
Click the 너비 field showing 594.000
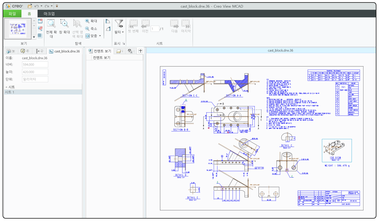click(35, 65)
